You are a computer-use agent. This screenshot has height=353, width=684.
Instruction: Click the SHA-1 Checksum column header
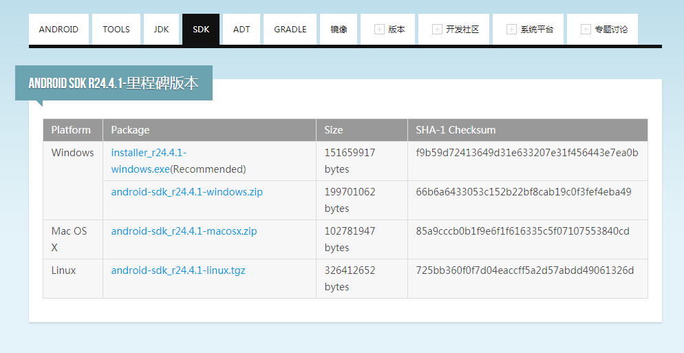pos(527,130)
